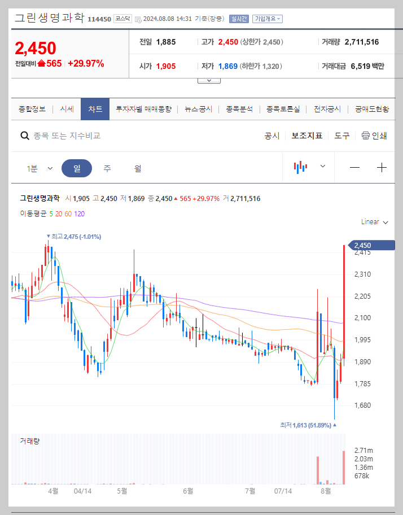Zoom in with the plus icon
This screenshot has height=515, width=403.
(x=382, y=168)
